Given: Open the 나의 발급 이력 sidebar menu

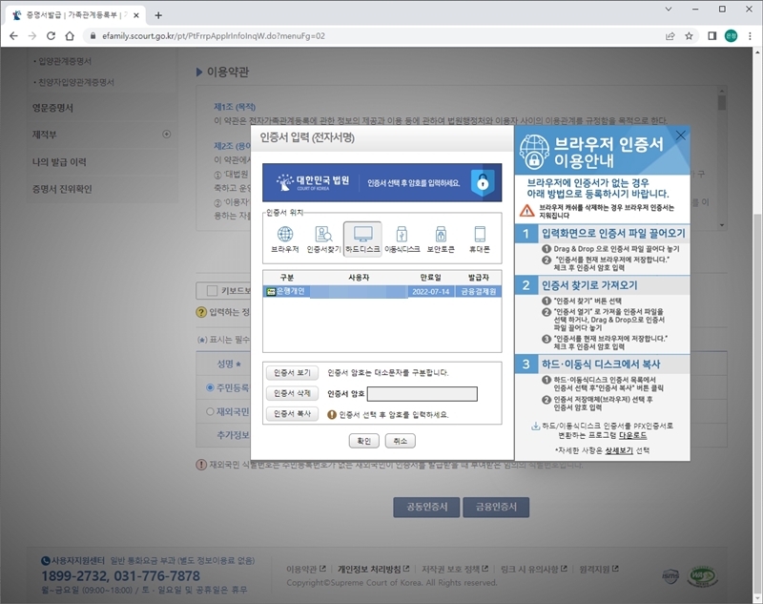Looking at the screenshot, I should [x=59, y=162].
